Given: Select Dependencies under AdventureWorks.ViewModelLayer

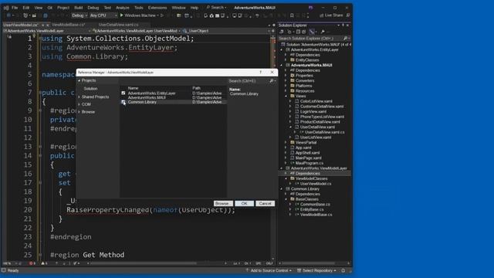Looking at the screenshot, I should tap(307, 173).
